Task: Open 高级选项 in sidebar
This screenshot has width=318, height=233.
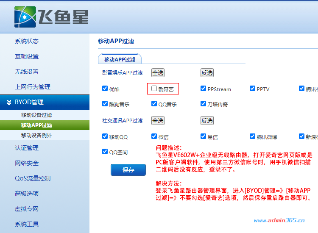Action: [x=27, y=194]
